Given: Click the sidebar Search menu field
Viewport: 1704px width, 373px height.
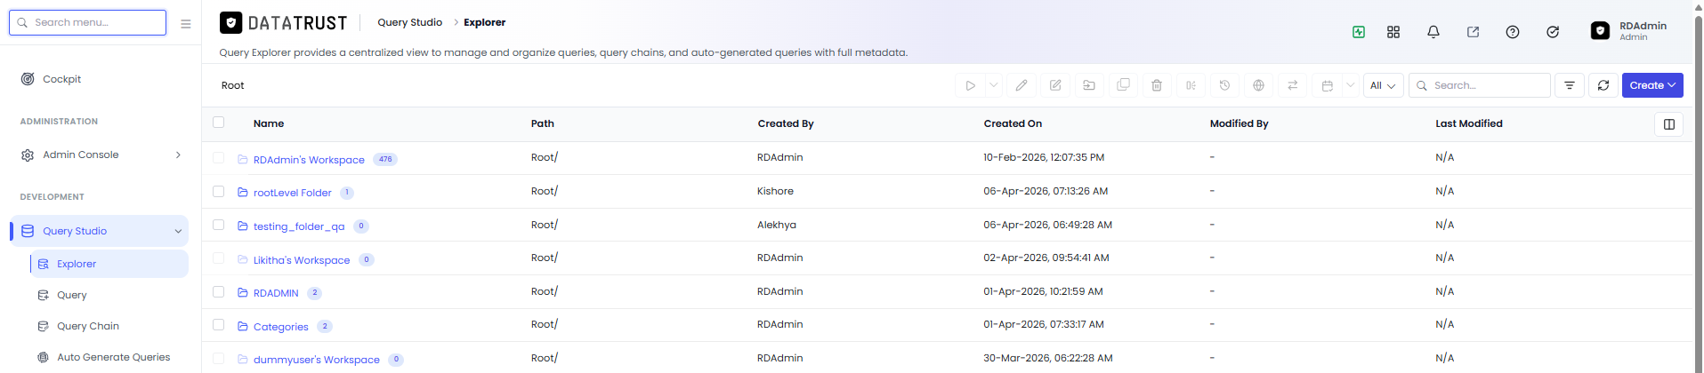Looking at the screenshot, I should 87,22.
